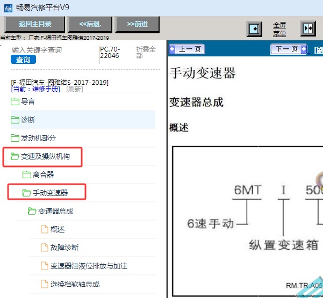Go back with <<后退 button
The width and height of the screenshot is (323, 298).
point(90,24)
